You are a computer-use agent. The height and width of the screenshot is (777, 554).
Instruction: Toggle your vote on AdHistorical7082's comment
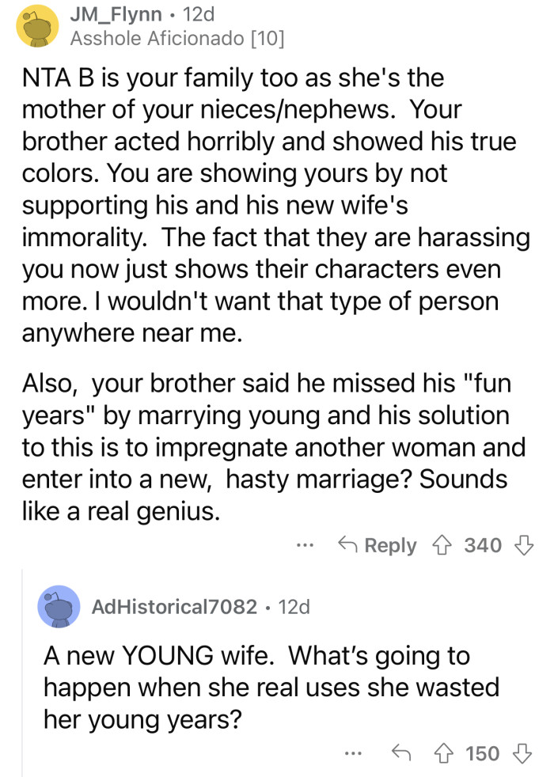pyautogui.click(x=445, y=753)
